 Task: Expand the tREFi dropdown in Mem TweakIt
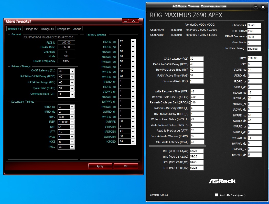[x=72, y=122]
